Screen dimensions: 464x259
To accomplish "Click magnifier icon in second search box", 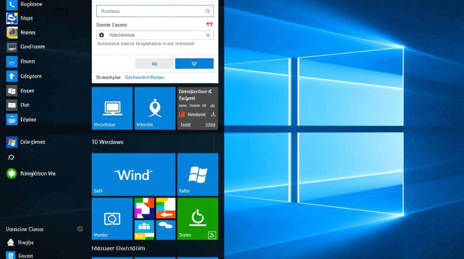I will click(208, 35).
